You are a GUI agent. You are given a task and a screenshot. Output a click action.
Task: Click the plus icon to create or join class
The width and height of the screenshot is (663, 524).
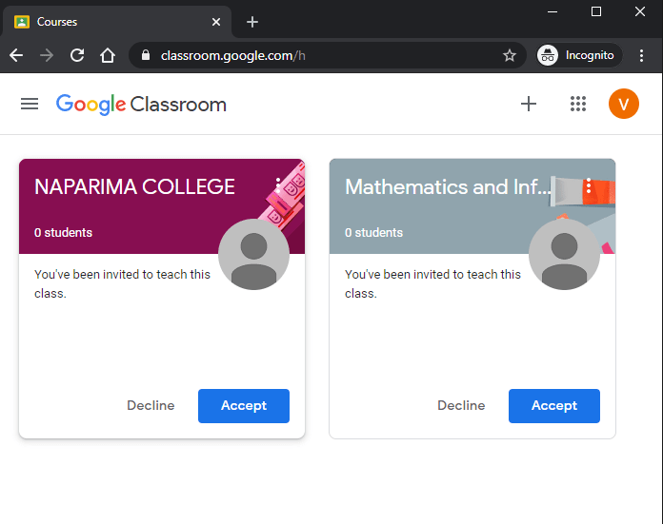click(x=529, y=104)
